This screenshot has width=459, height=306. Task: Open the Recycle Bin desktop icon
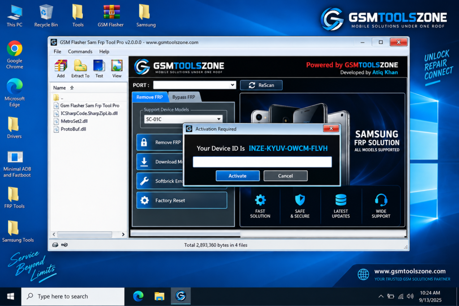[46, 17]
